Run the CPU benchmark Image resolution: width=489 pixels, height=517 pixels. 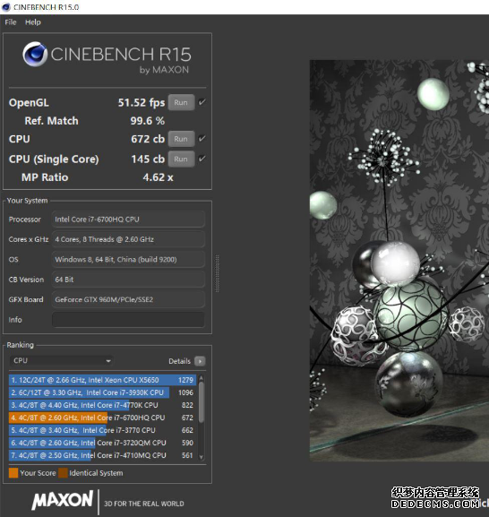click(181, 139)
